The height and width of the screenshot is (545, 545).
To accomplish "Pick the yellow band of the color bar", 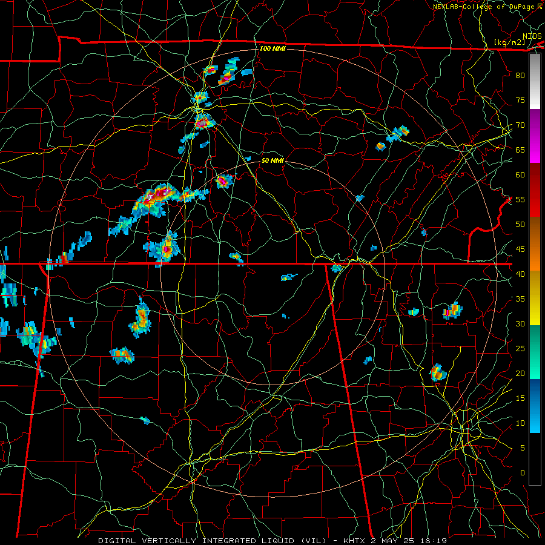I will (535, 298).
